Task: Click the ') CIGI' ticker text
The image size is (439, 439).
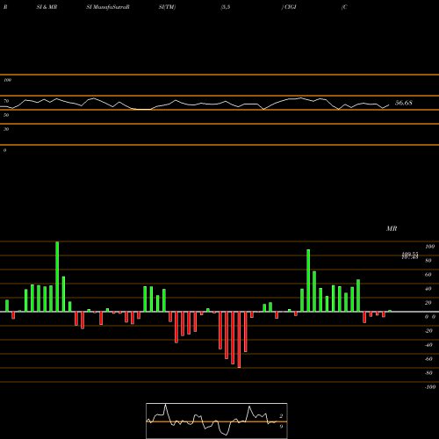Action: pos(289,7)
